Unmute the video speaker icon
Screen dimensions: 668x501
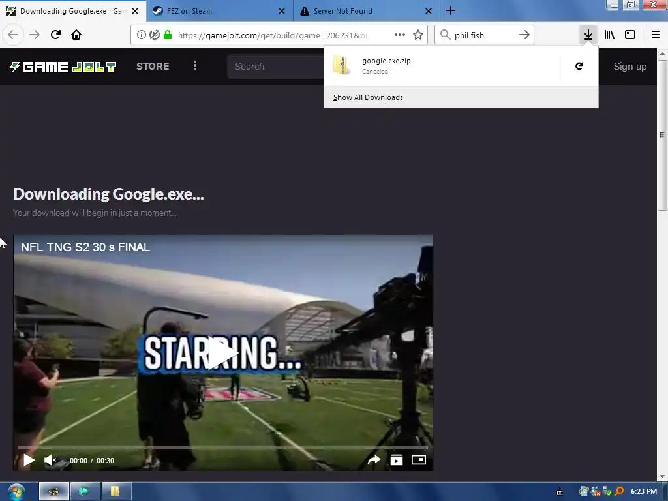coord(50,460)
